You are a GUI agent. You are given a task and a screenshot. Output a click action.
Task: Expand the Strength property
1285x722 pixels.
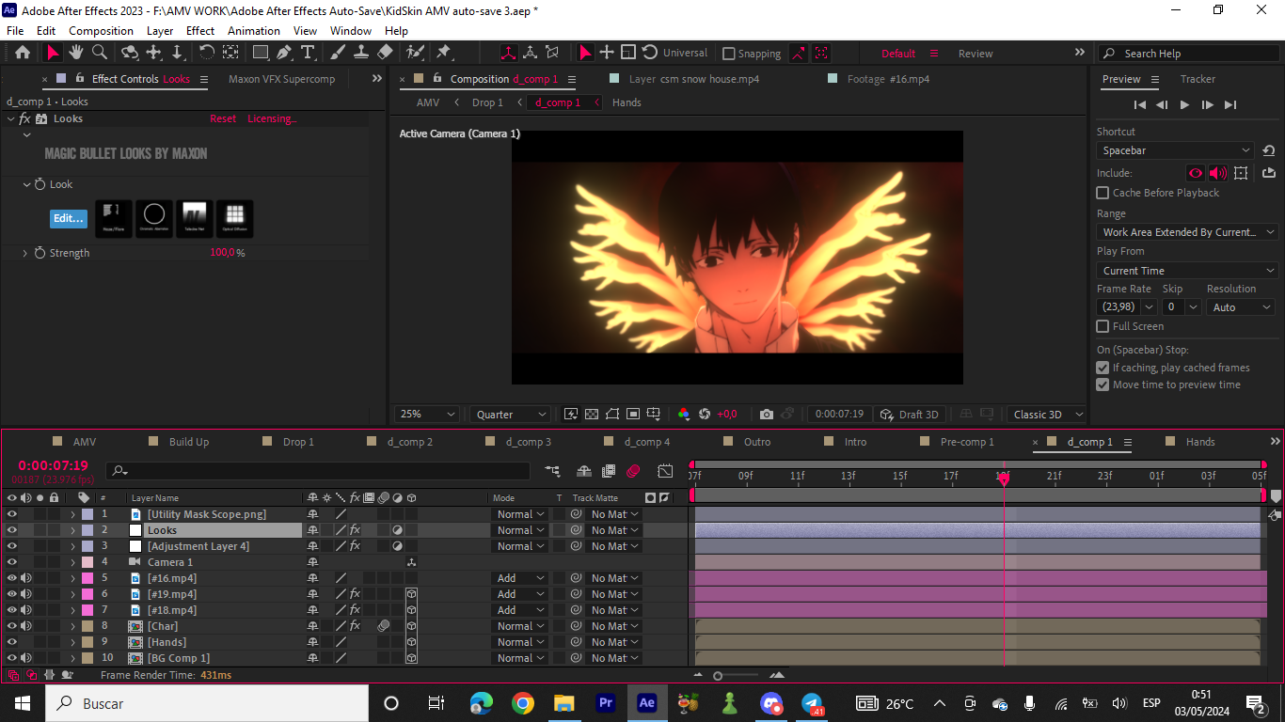point(25,253)
